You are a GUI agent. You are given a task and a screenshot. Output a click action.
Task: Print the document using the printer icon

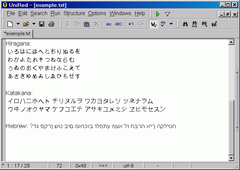pyautogui.click(x=51, y=24)
